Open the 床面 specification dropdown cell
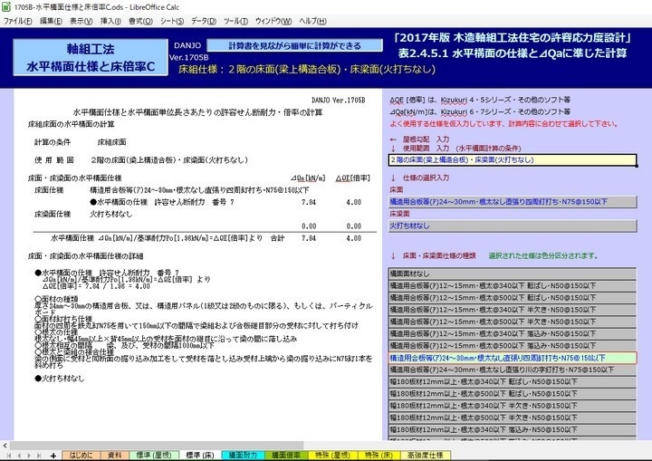Image resolution: width=652 pixels, height=461 pixels. pos(513,202)
